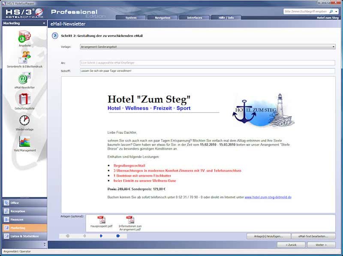Switch to the Finanzen section
The height and width of the screenshot is (256, 343).
(x=24, y=220)
